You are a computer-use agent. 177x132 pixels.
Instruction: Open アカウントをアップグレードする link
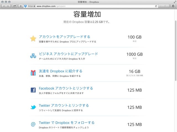click(64, 37)
